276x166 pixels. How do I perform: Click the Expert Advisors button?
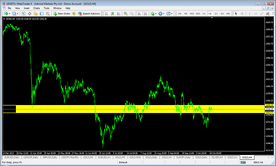89,14
